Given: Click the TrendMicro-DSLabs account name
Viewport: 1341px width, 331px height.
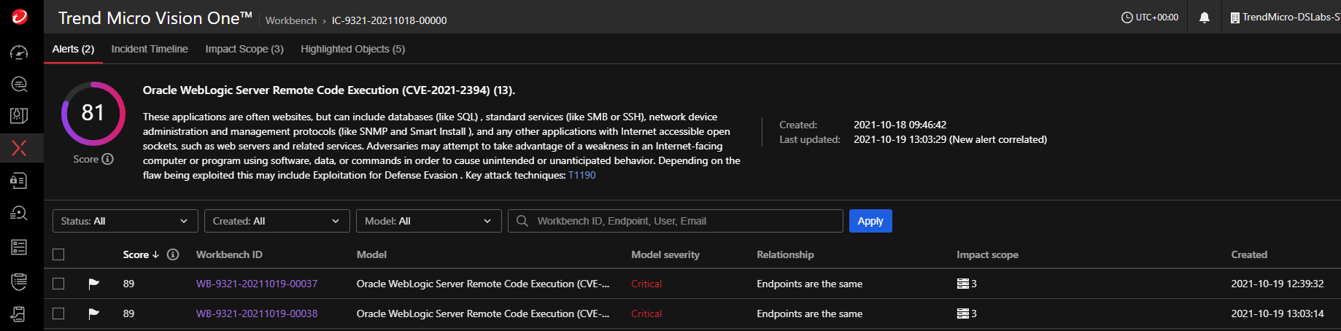Looking at the screenshot, I should point(1291,17).
